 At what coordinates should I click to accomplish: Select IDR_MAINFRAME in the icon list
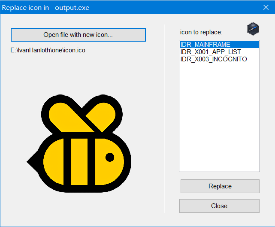205,45
